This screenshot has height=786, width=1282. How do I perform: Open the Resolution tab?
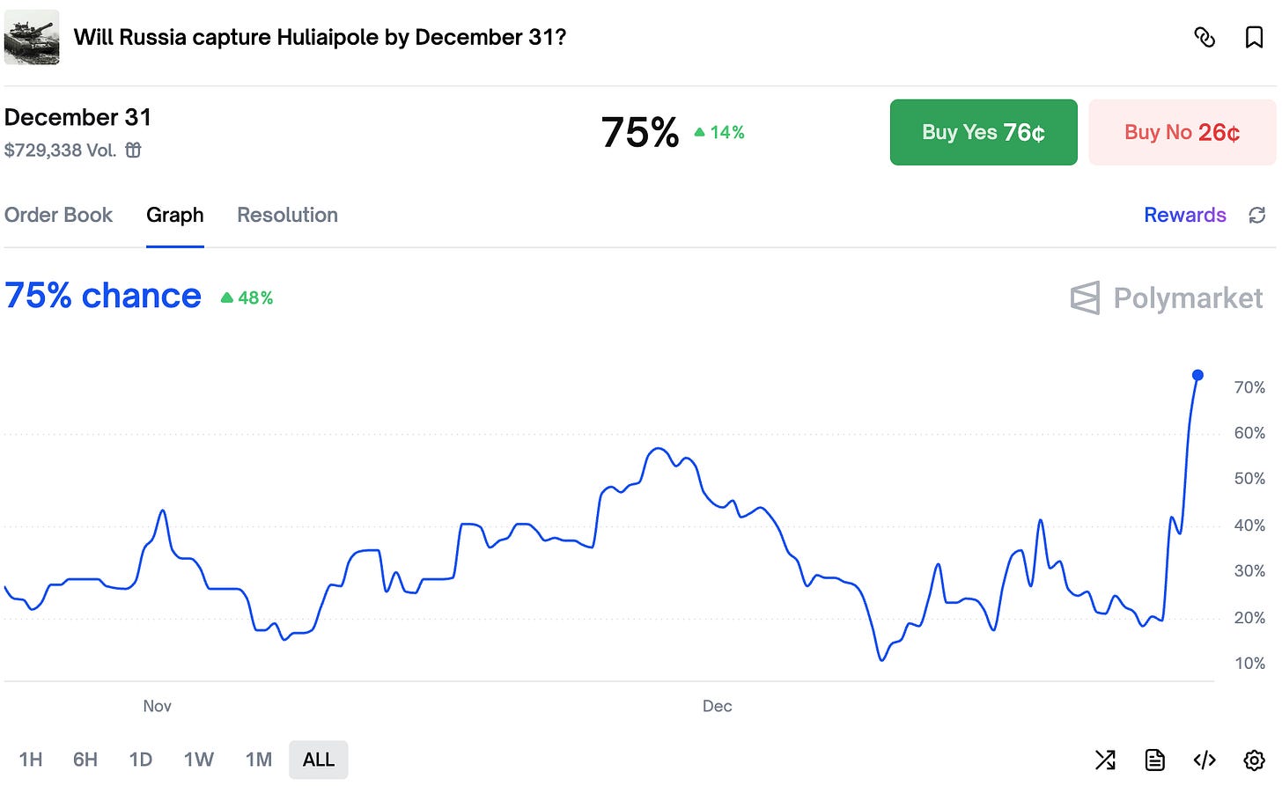[x=287, y=215]
